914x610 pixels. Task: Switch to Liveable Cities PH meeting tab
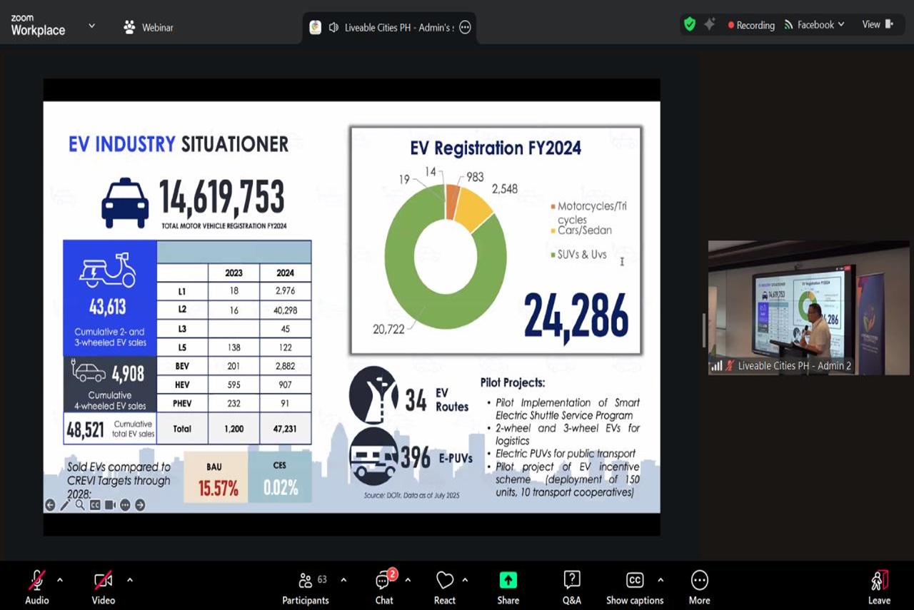click(x=389, y=28)
